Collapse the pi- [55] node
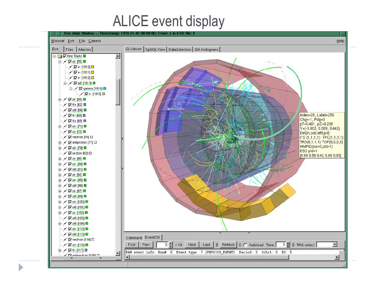Viewport: 374px width, 281px height. (60, 62)
